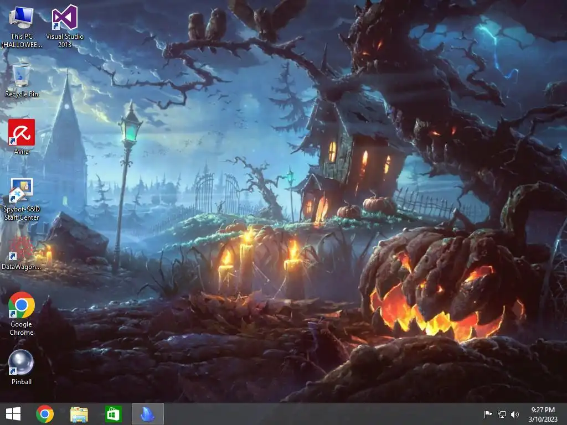Open File Explorer from the taskbar
Screen dimensions: 567x425
click(79, 414)
